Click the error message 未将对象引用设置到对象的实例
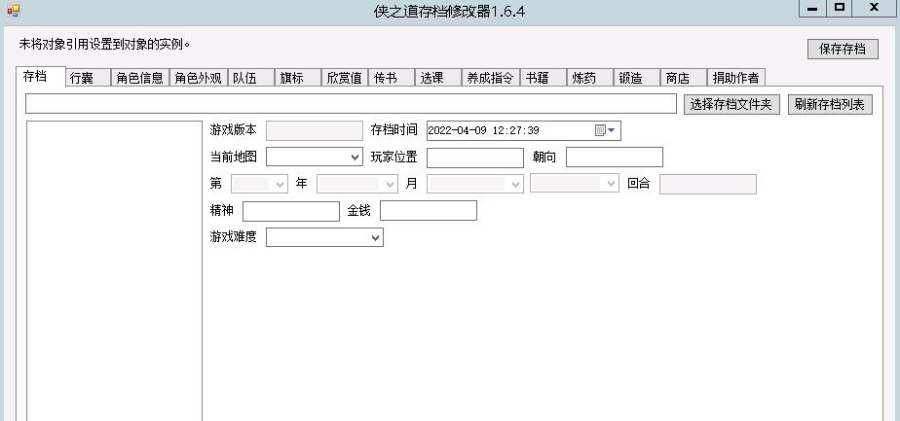The height and width of the screenshot is (421, 900). [x=104, y=44]
